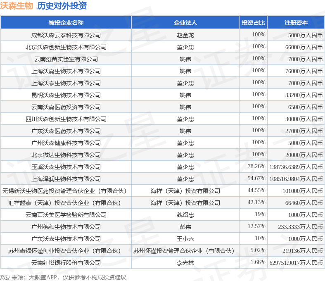Select legal person 彭伟

coord(185,227)
